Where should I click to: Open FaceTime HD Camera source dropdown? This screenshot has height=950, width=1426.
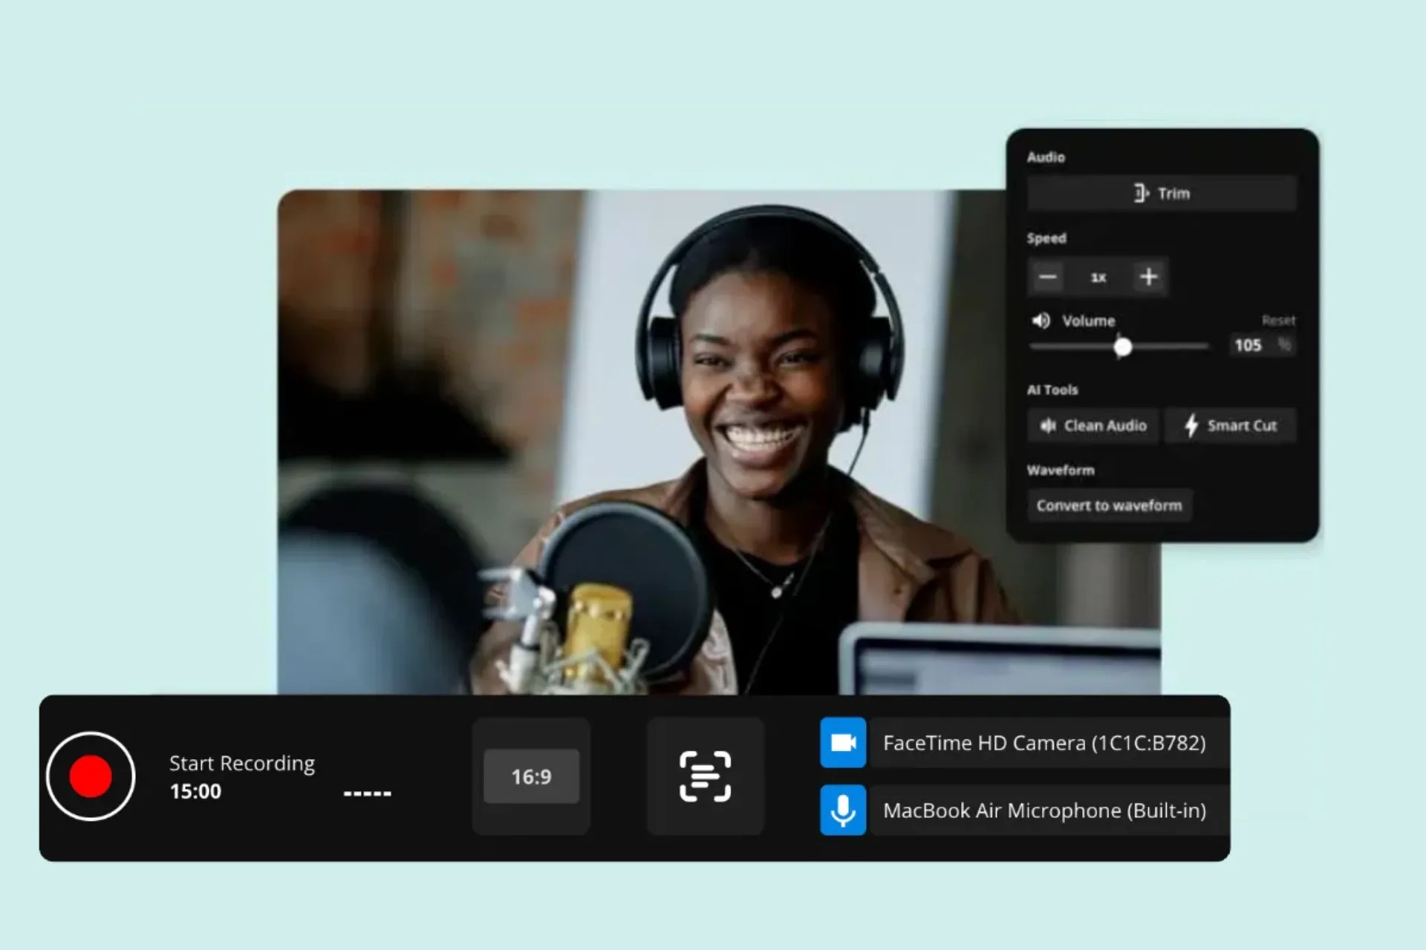coord(1044,743)
